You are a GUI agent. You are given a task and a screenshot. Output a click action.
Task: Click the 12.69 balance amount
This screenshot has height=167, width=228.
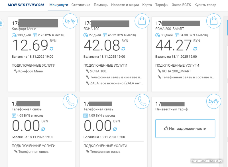30,45
